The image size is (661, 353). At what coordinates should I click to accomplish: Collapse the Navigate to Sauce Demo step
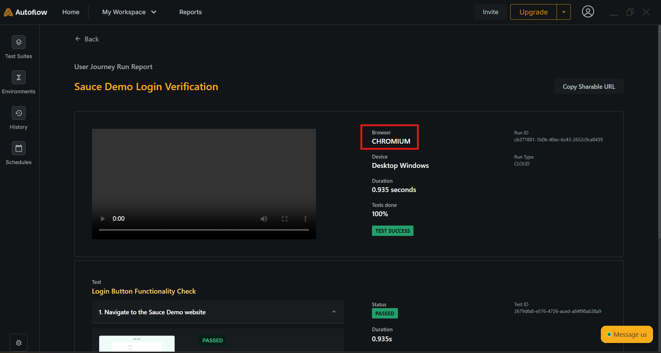coord(334,312)
